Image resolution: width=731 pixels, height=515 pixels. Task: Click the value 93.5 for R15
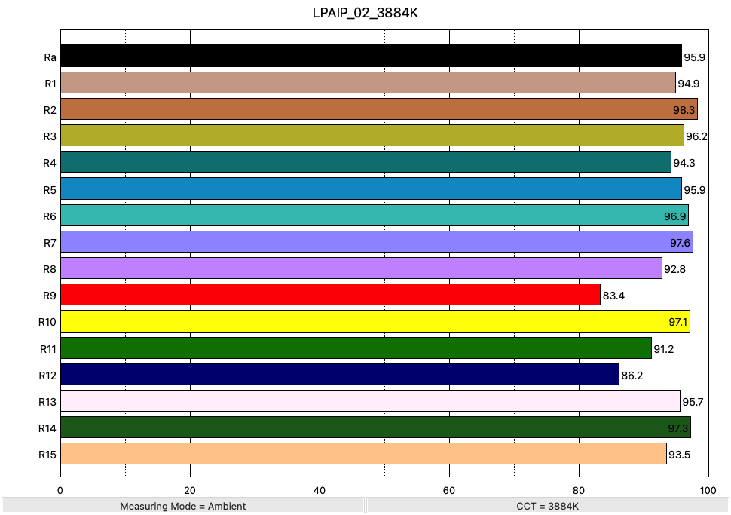[x=679, y=455]
